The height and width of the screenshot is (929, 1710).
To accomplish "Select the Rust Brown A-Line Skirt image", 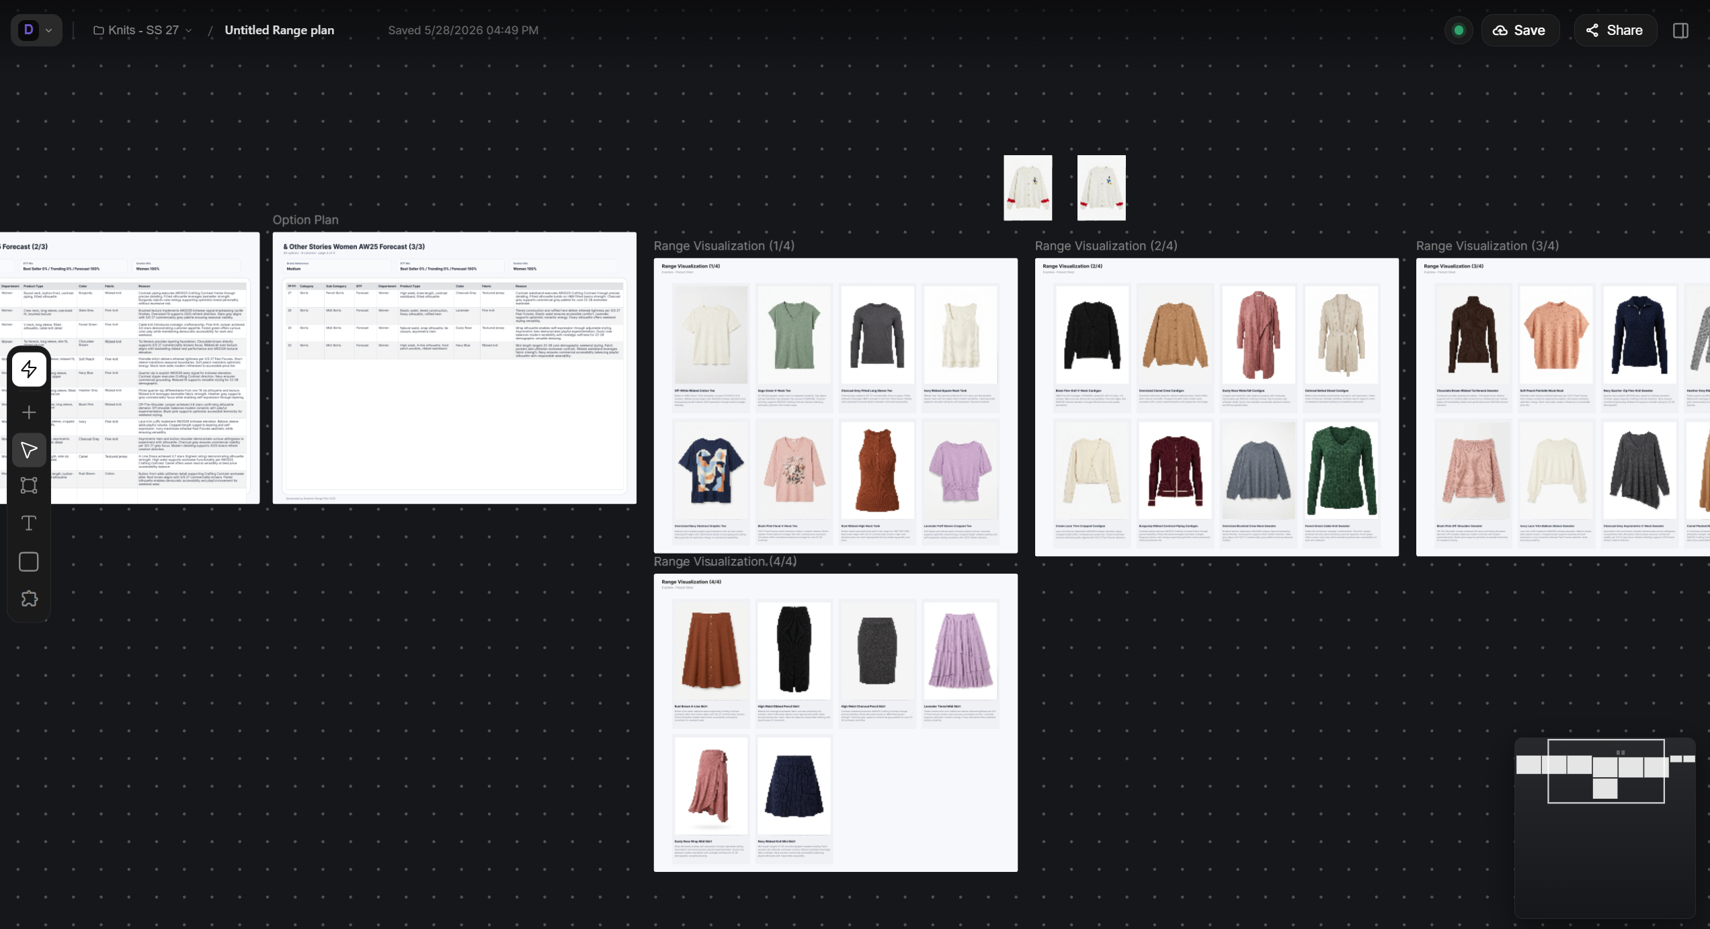I will 710,650.
